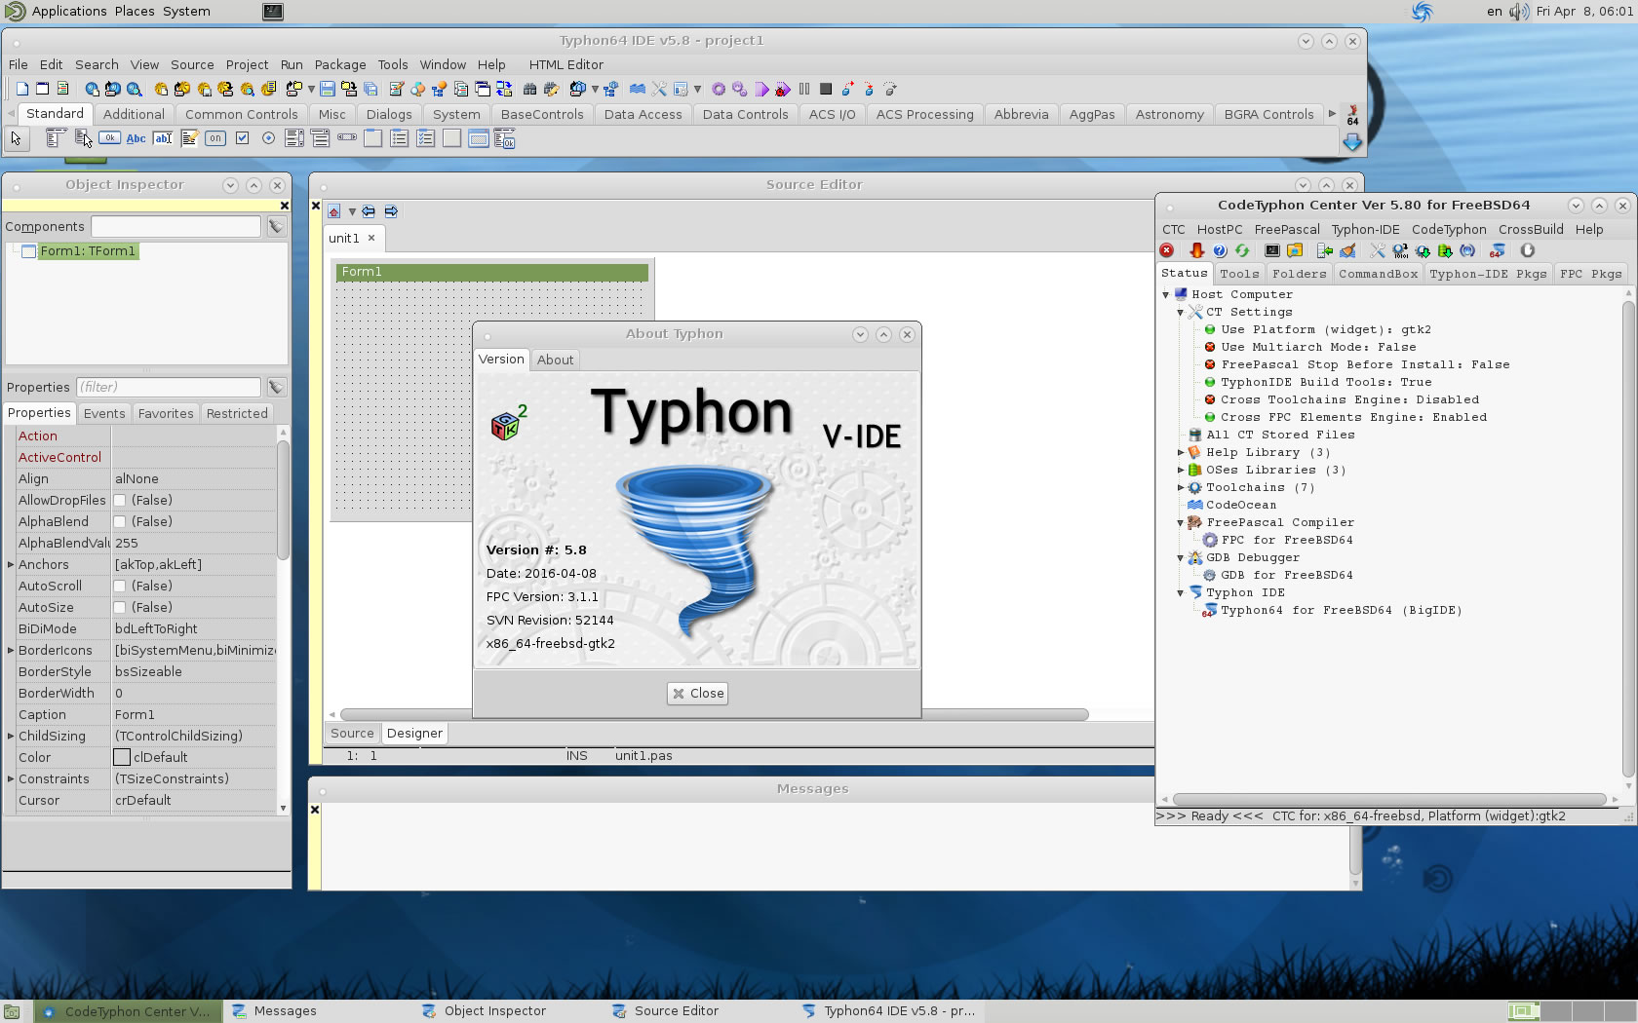Select the TActionList component in palette
The width and height of the screenshot is (1638, 1023).
click(x=504, y=138)
